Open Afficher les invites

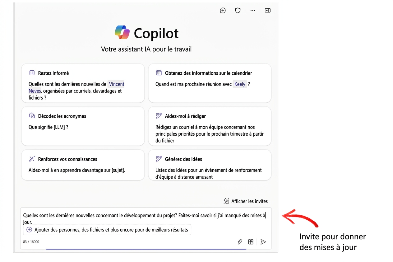click(246, 201)
